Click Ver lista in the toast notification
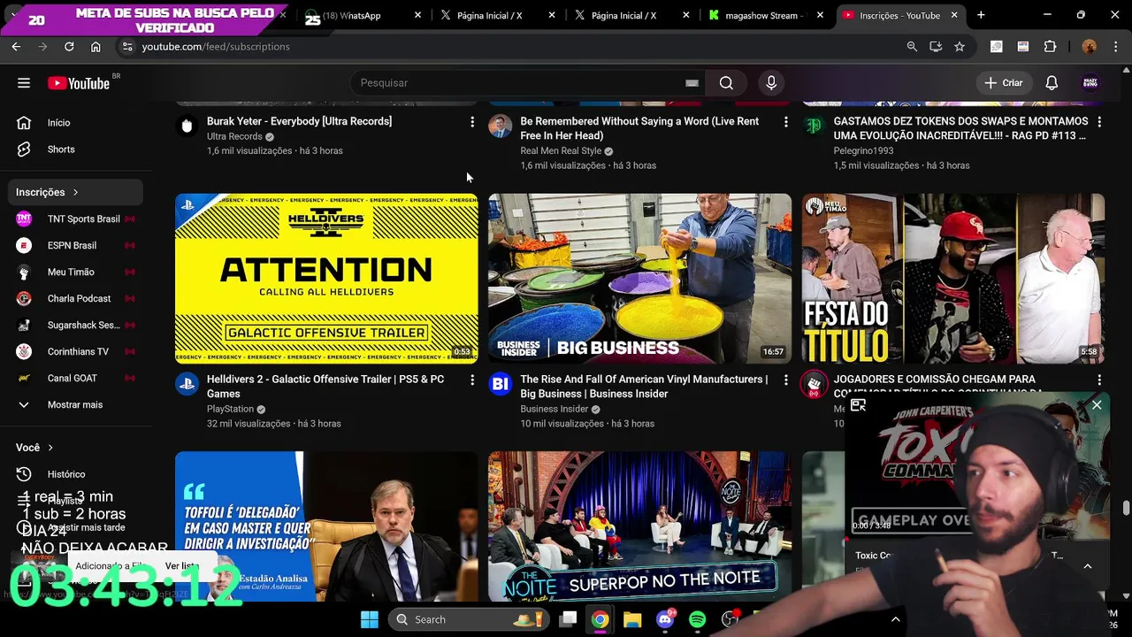This screenshot has width=1132, height=637. click(x=181, y=566)
